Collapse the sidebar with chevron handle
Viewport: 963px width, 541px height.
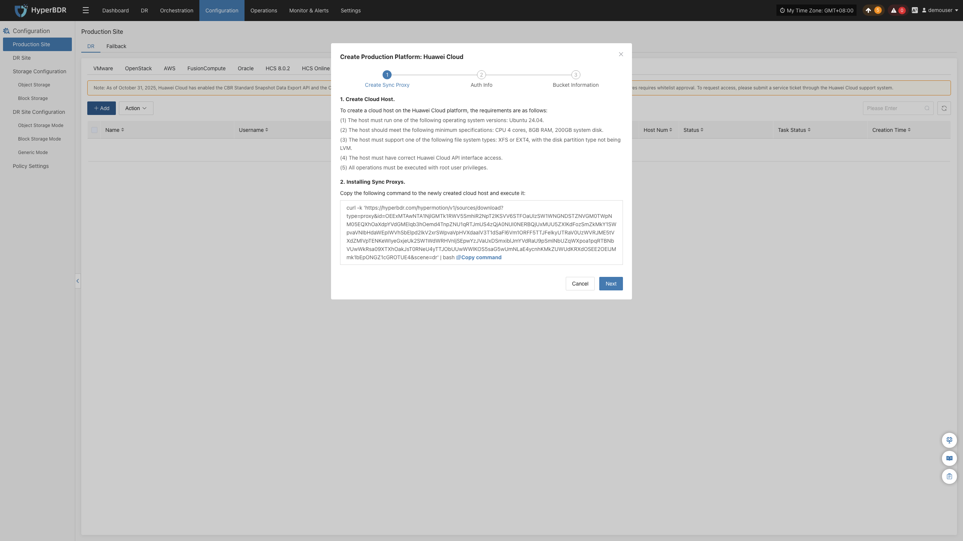coord(77,281)
